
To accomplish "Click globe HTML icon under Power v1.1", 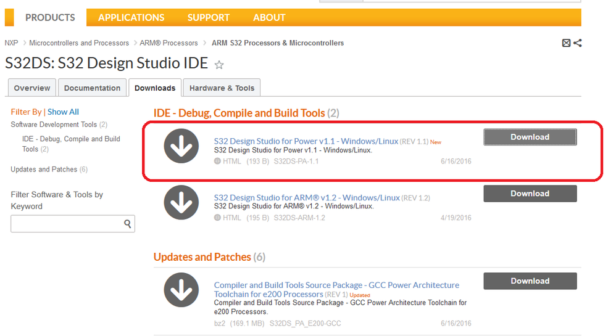I will point(217,162).
